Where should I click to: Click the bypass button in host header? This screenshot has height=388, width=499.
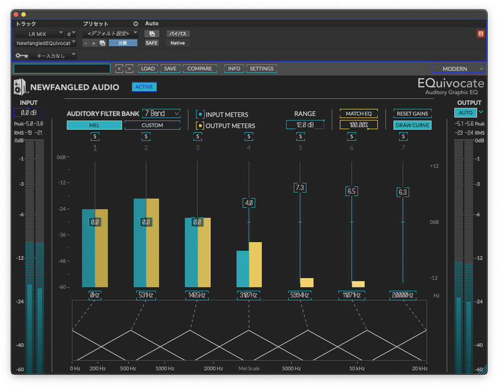tap(178, 34)
